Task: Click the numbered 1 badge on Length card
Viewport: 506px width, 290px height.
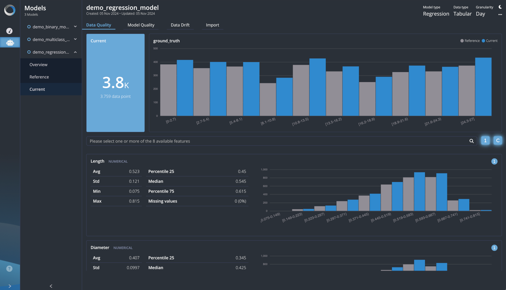Action: [x=494, y=161]
